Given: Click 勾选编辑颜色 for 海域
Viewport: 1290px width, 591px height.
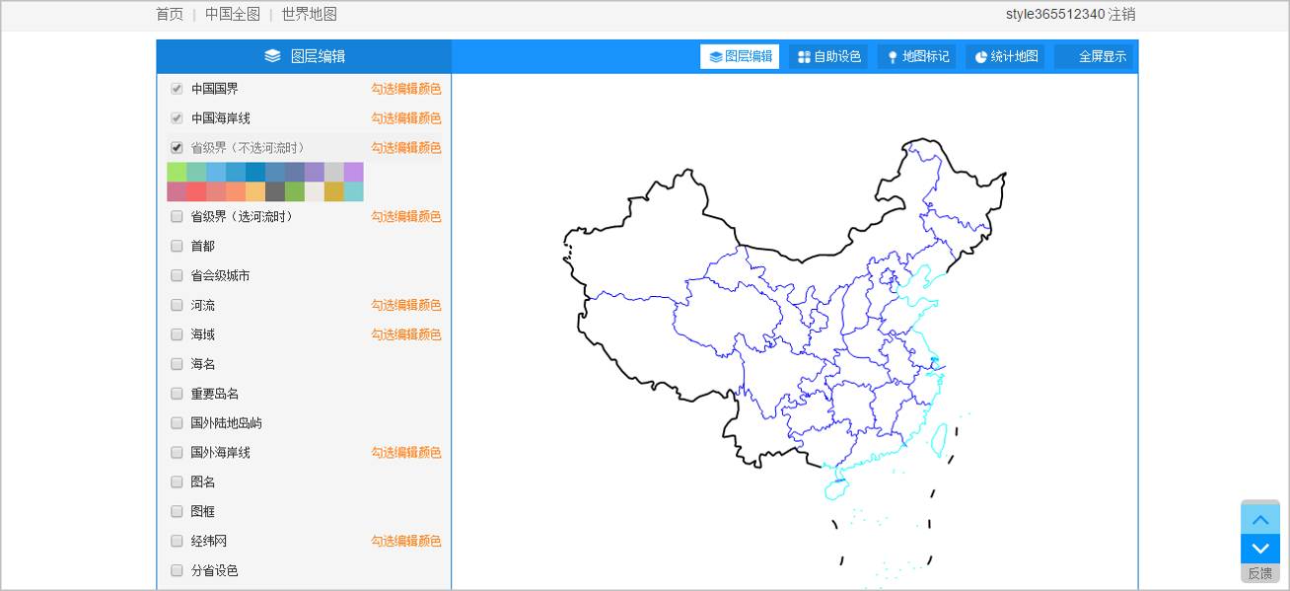Looking at the screenshot, I should (405, 334).
